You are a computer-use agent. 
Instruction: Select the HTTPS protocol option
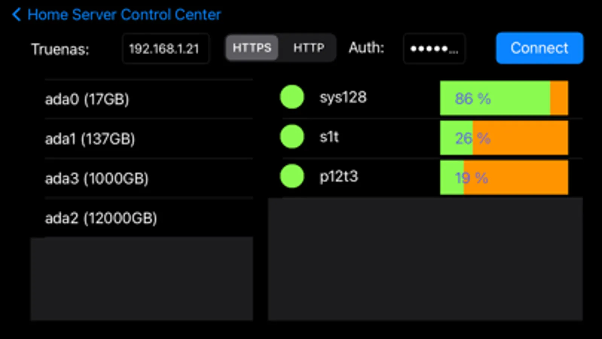pos(252,48)
